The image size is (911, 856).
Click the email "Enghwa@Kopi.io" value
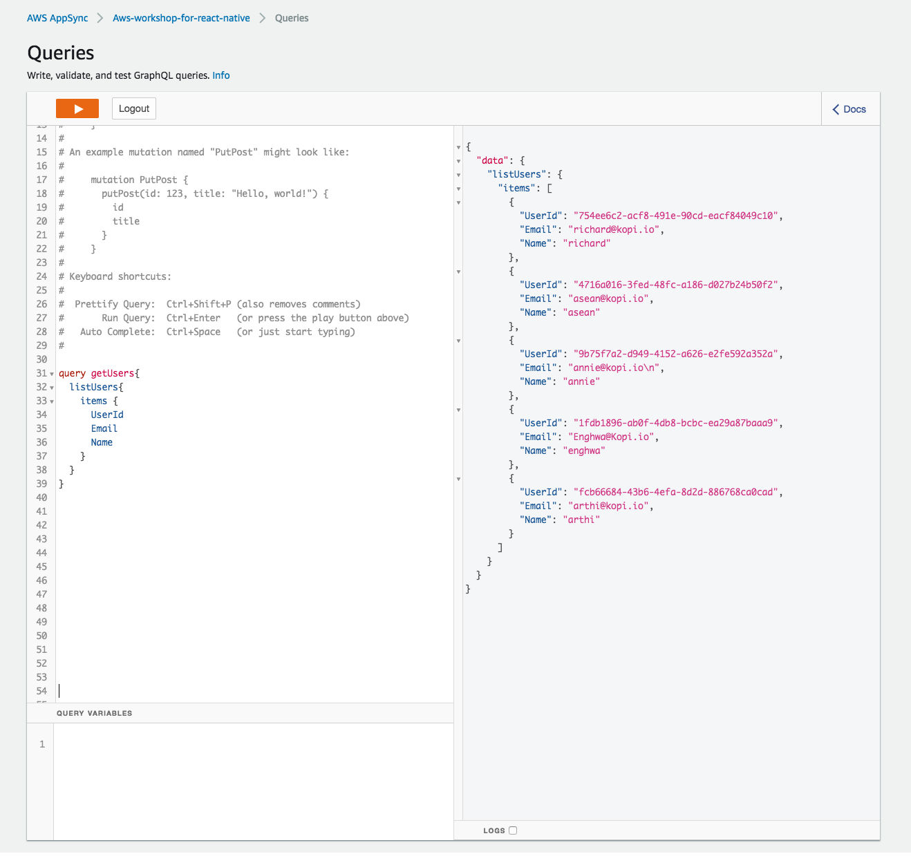pos(611,437)
